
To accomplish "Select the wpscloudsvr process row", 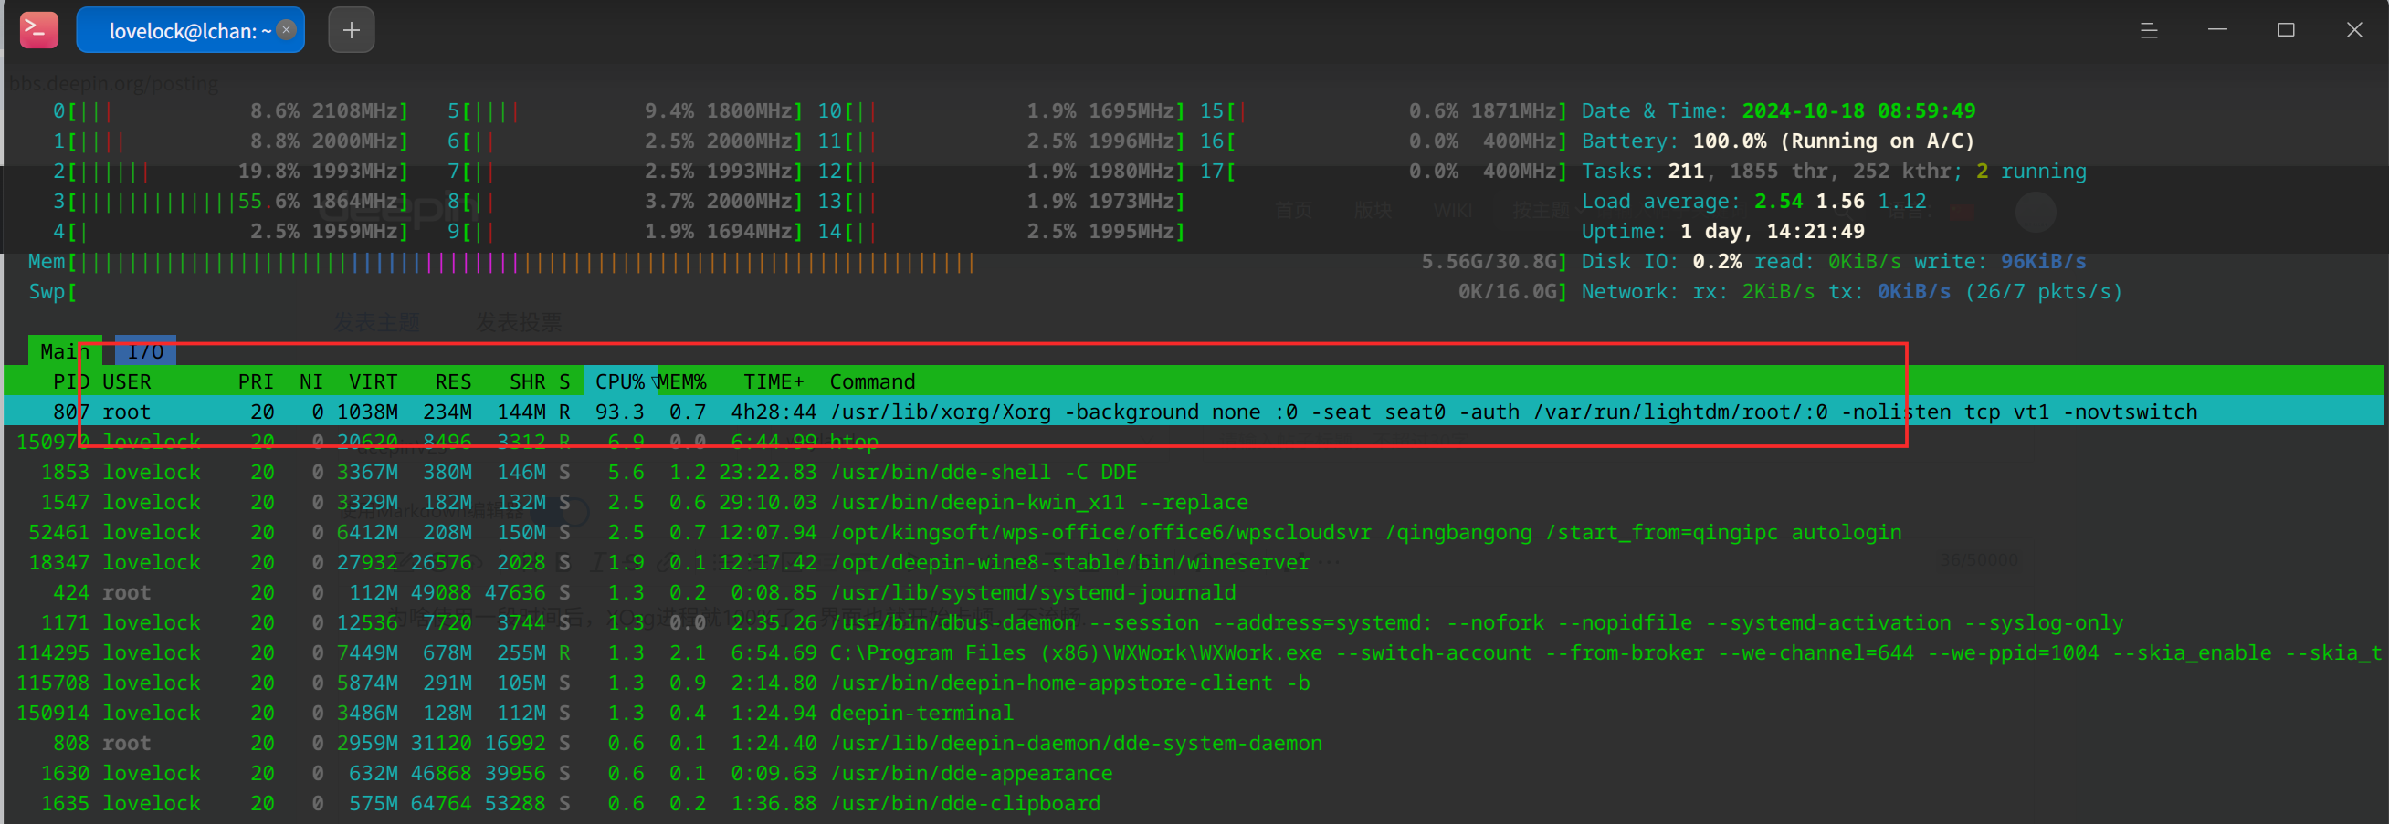I will (x=1194, y=532).
